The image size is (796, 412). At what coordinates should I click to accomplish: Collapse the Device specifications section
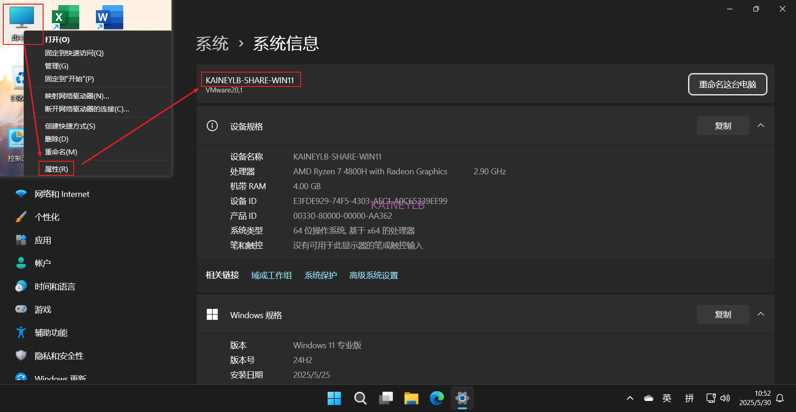[761, 126]
